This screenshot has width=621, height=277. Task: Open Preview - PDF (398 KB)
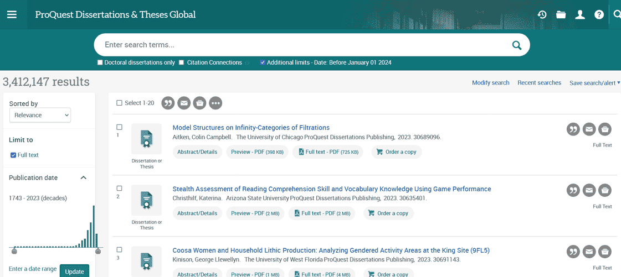(x=257, y=152)
